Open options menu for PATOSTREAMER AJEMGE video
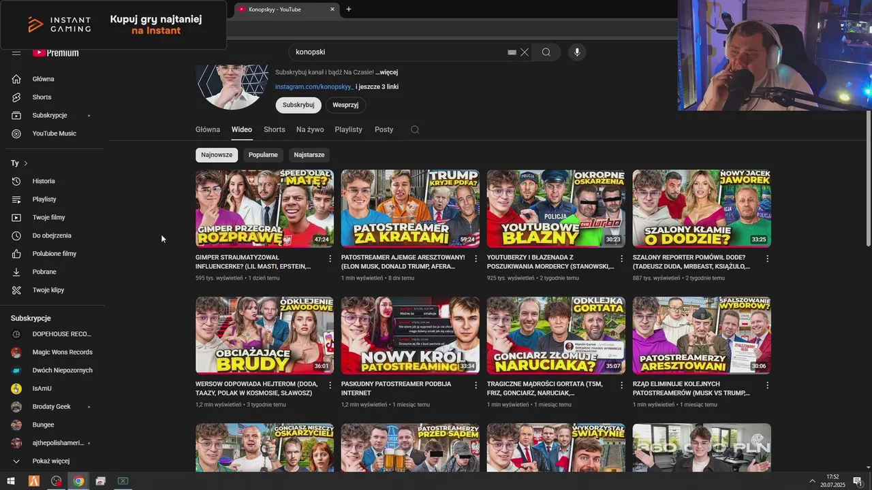 [476, 259]
